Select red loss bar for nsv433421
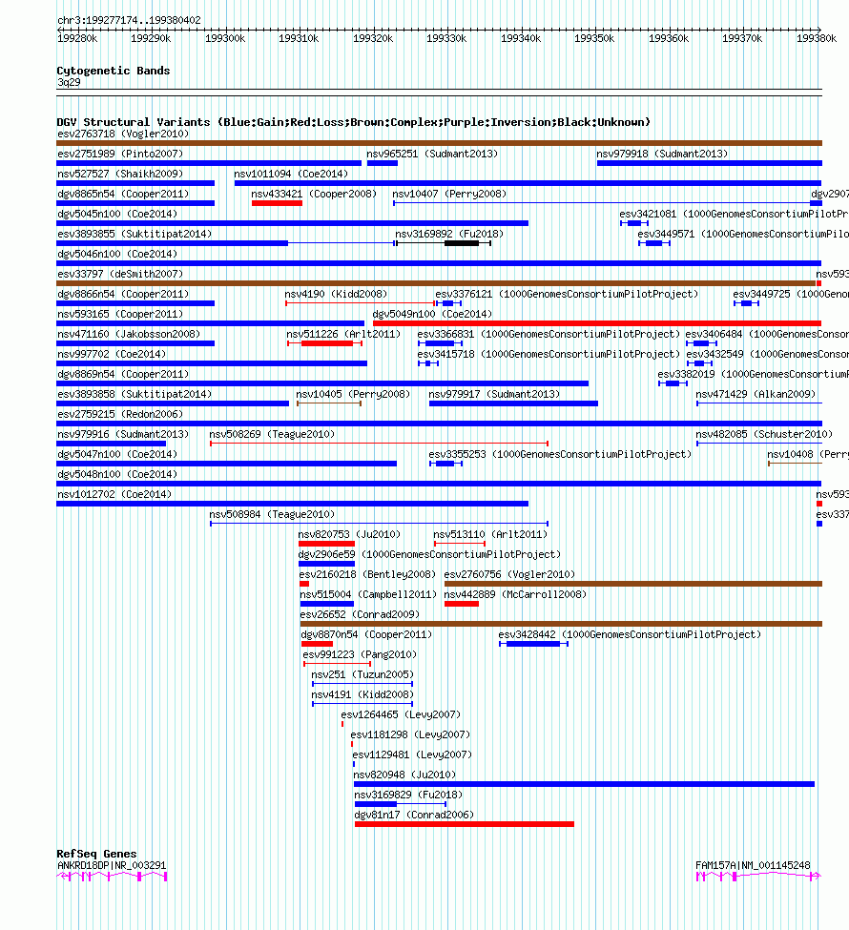Screen dimensions: 849x930 pyautogui.click(x=277, y=203)
